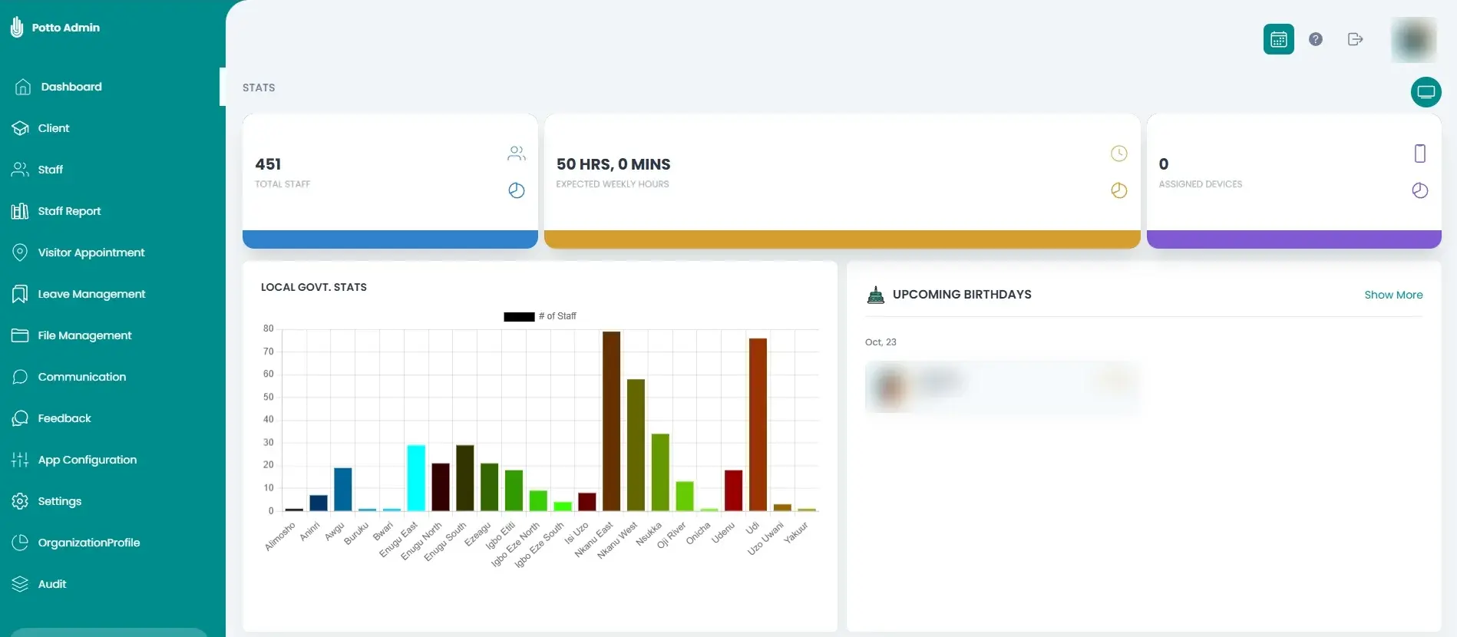Click the pie chart icon on the Total Staff card
The height and width of the screenshot is (637, 1457).
click(517, 190)
